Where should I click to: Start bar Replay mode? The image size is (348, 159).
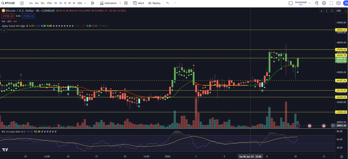coord(154,3)
